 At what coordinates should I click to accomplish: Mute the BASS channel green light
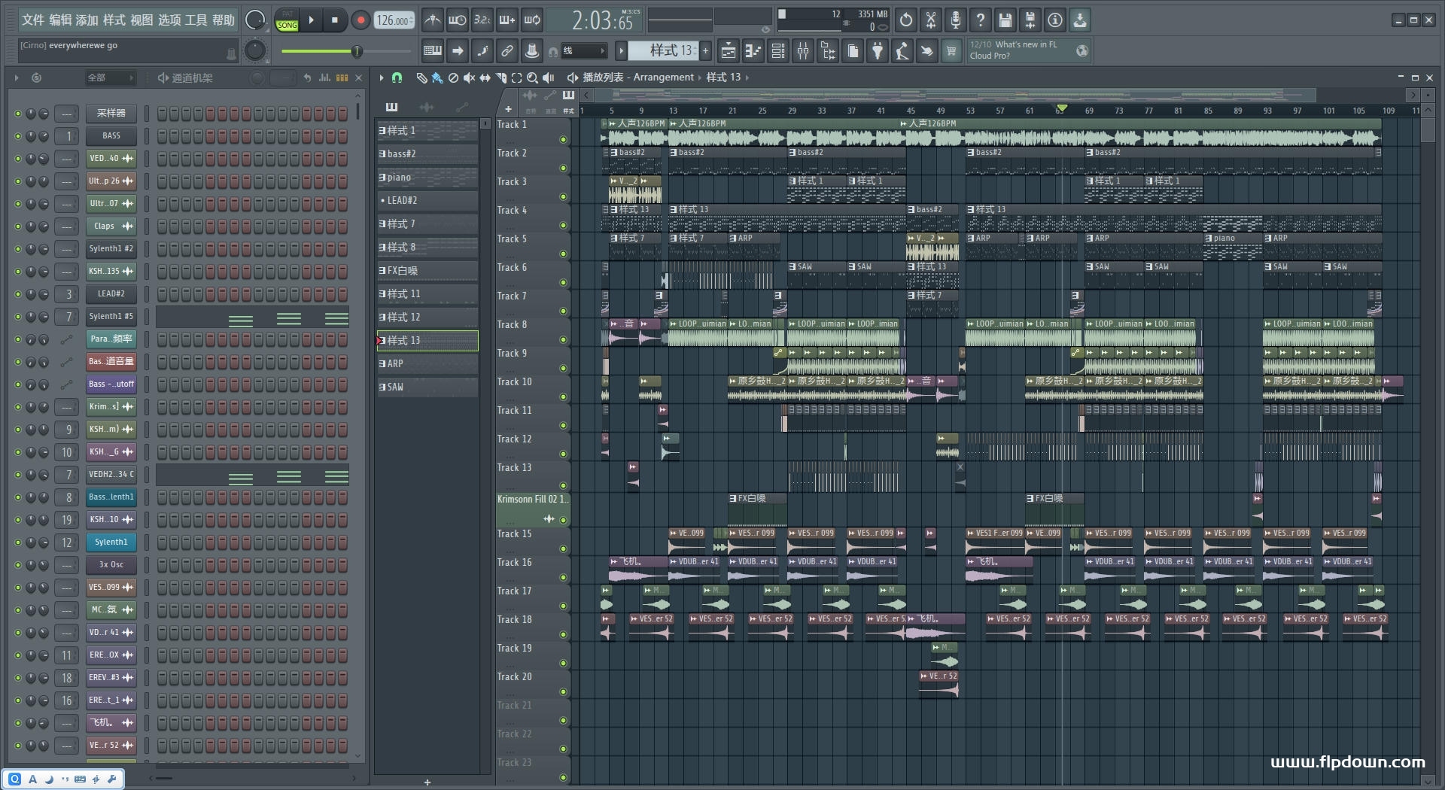pos(18,136)
